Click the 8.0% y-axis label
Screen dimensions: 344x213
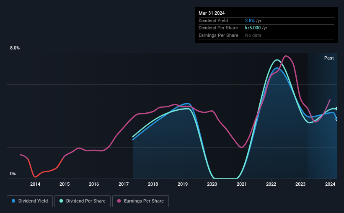point(15,48)
